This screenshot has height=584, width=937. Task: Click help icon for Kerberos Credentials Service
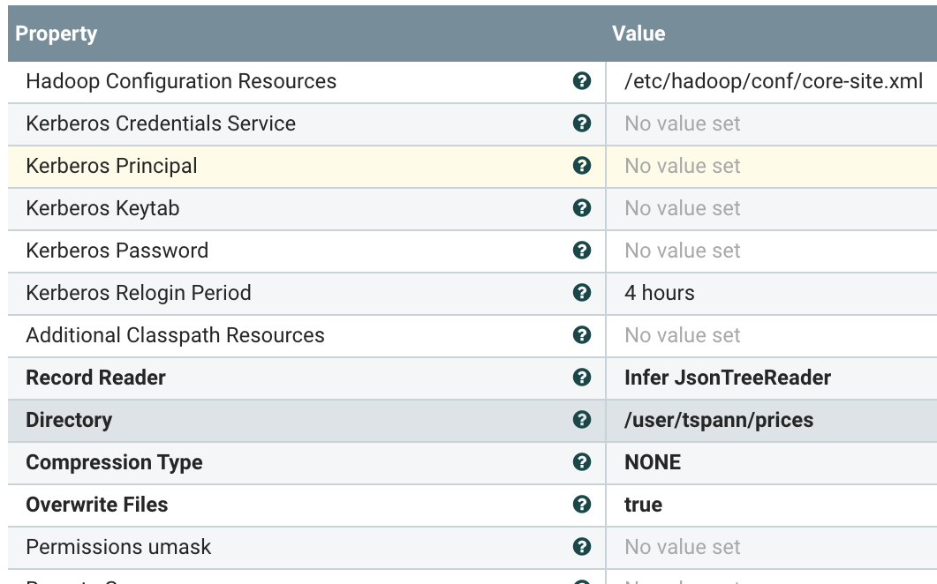582,124
